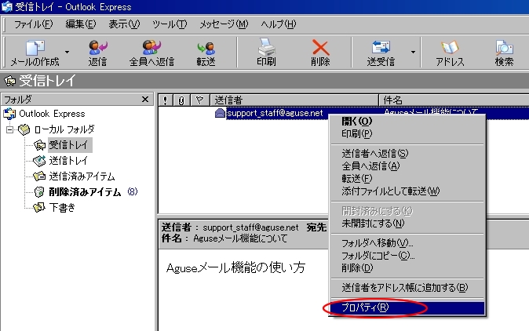
Task: Click the Outlook Express icon in folder tree
Action: tap(9, 114)
